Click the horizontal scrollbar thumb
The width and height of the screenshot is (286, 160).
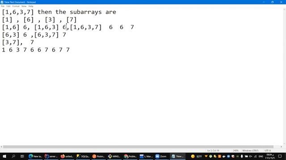138,147
